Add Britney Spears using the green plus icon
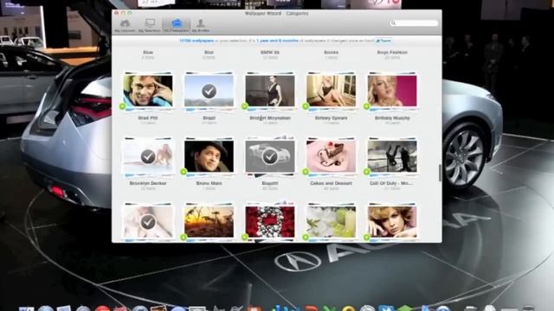 pyautogui.click(x=306, y=106)
